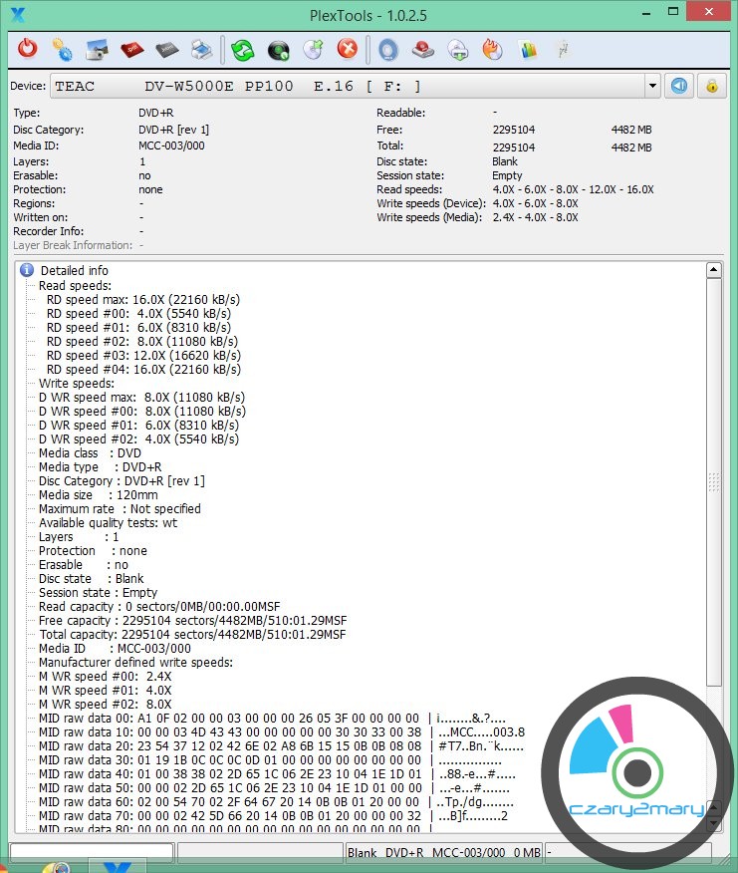Click the scroll up arrow of details panel

(713, 270)
